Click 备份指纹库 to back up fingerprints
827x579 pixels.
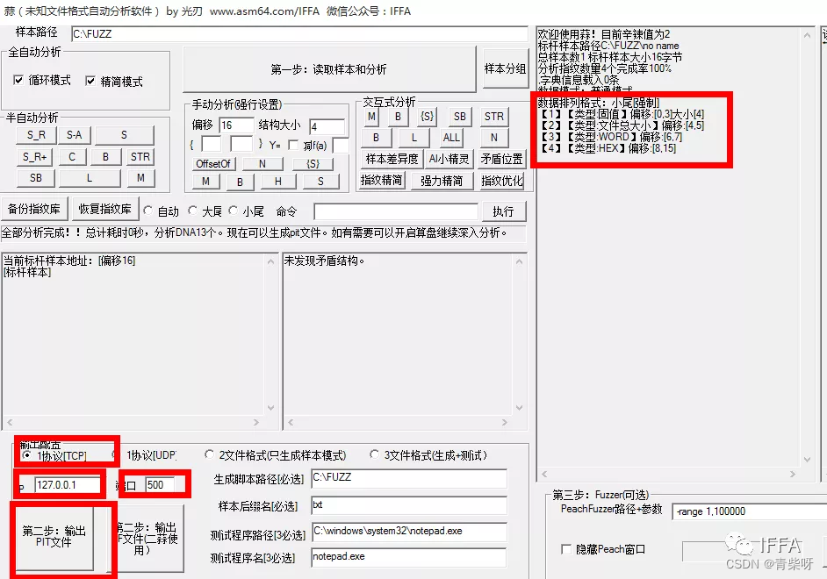[35, 210]
